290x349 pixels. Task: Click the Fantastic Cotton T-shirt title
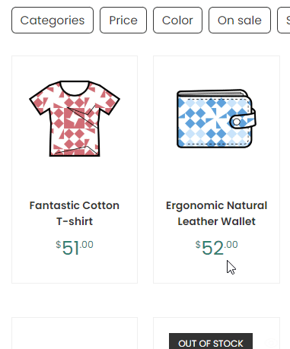point(75,214)
